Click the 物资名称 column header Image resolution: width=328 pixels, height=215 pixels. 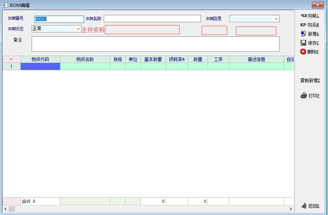[85, 59]
